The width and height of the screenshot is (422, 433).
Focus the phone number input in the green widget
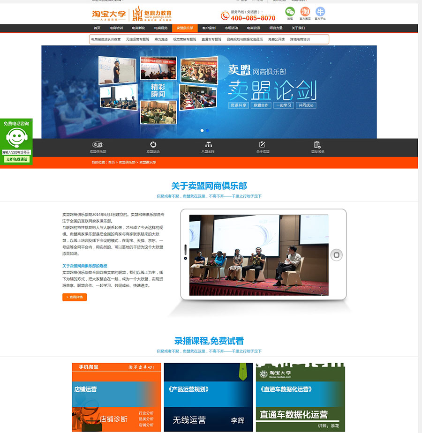point(16,152)
